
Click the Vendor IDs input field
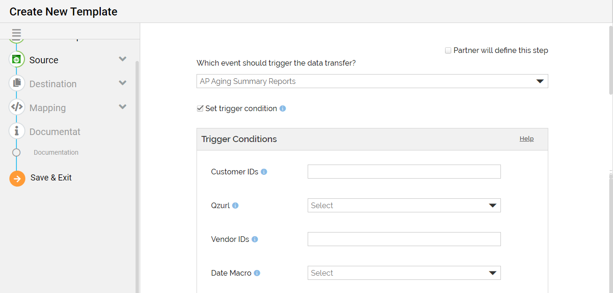404,239
